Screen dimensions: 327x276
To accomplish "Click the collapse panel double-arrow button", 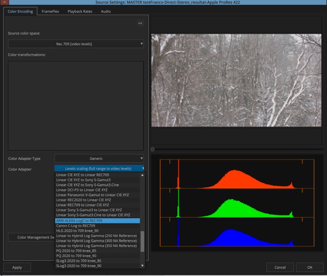I will (x=140, y=23).
